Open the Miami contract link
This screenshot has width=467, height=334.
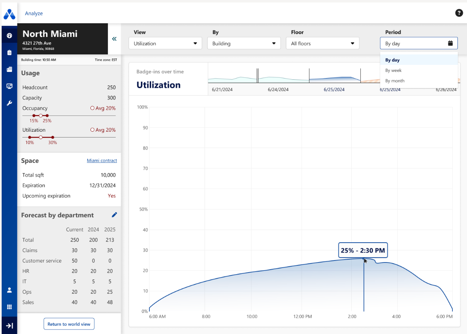click(102, 160)
